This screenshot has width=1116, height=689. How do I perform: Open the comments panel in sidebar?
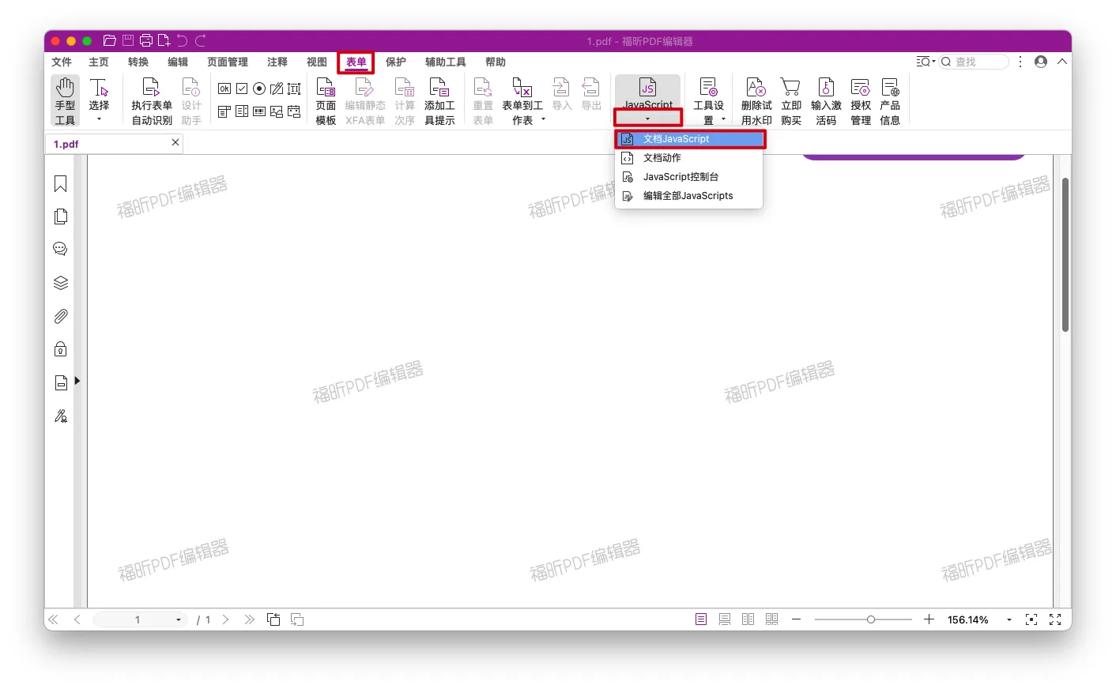pos(60,249)
